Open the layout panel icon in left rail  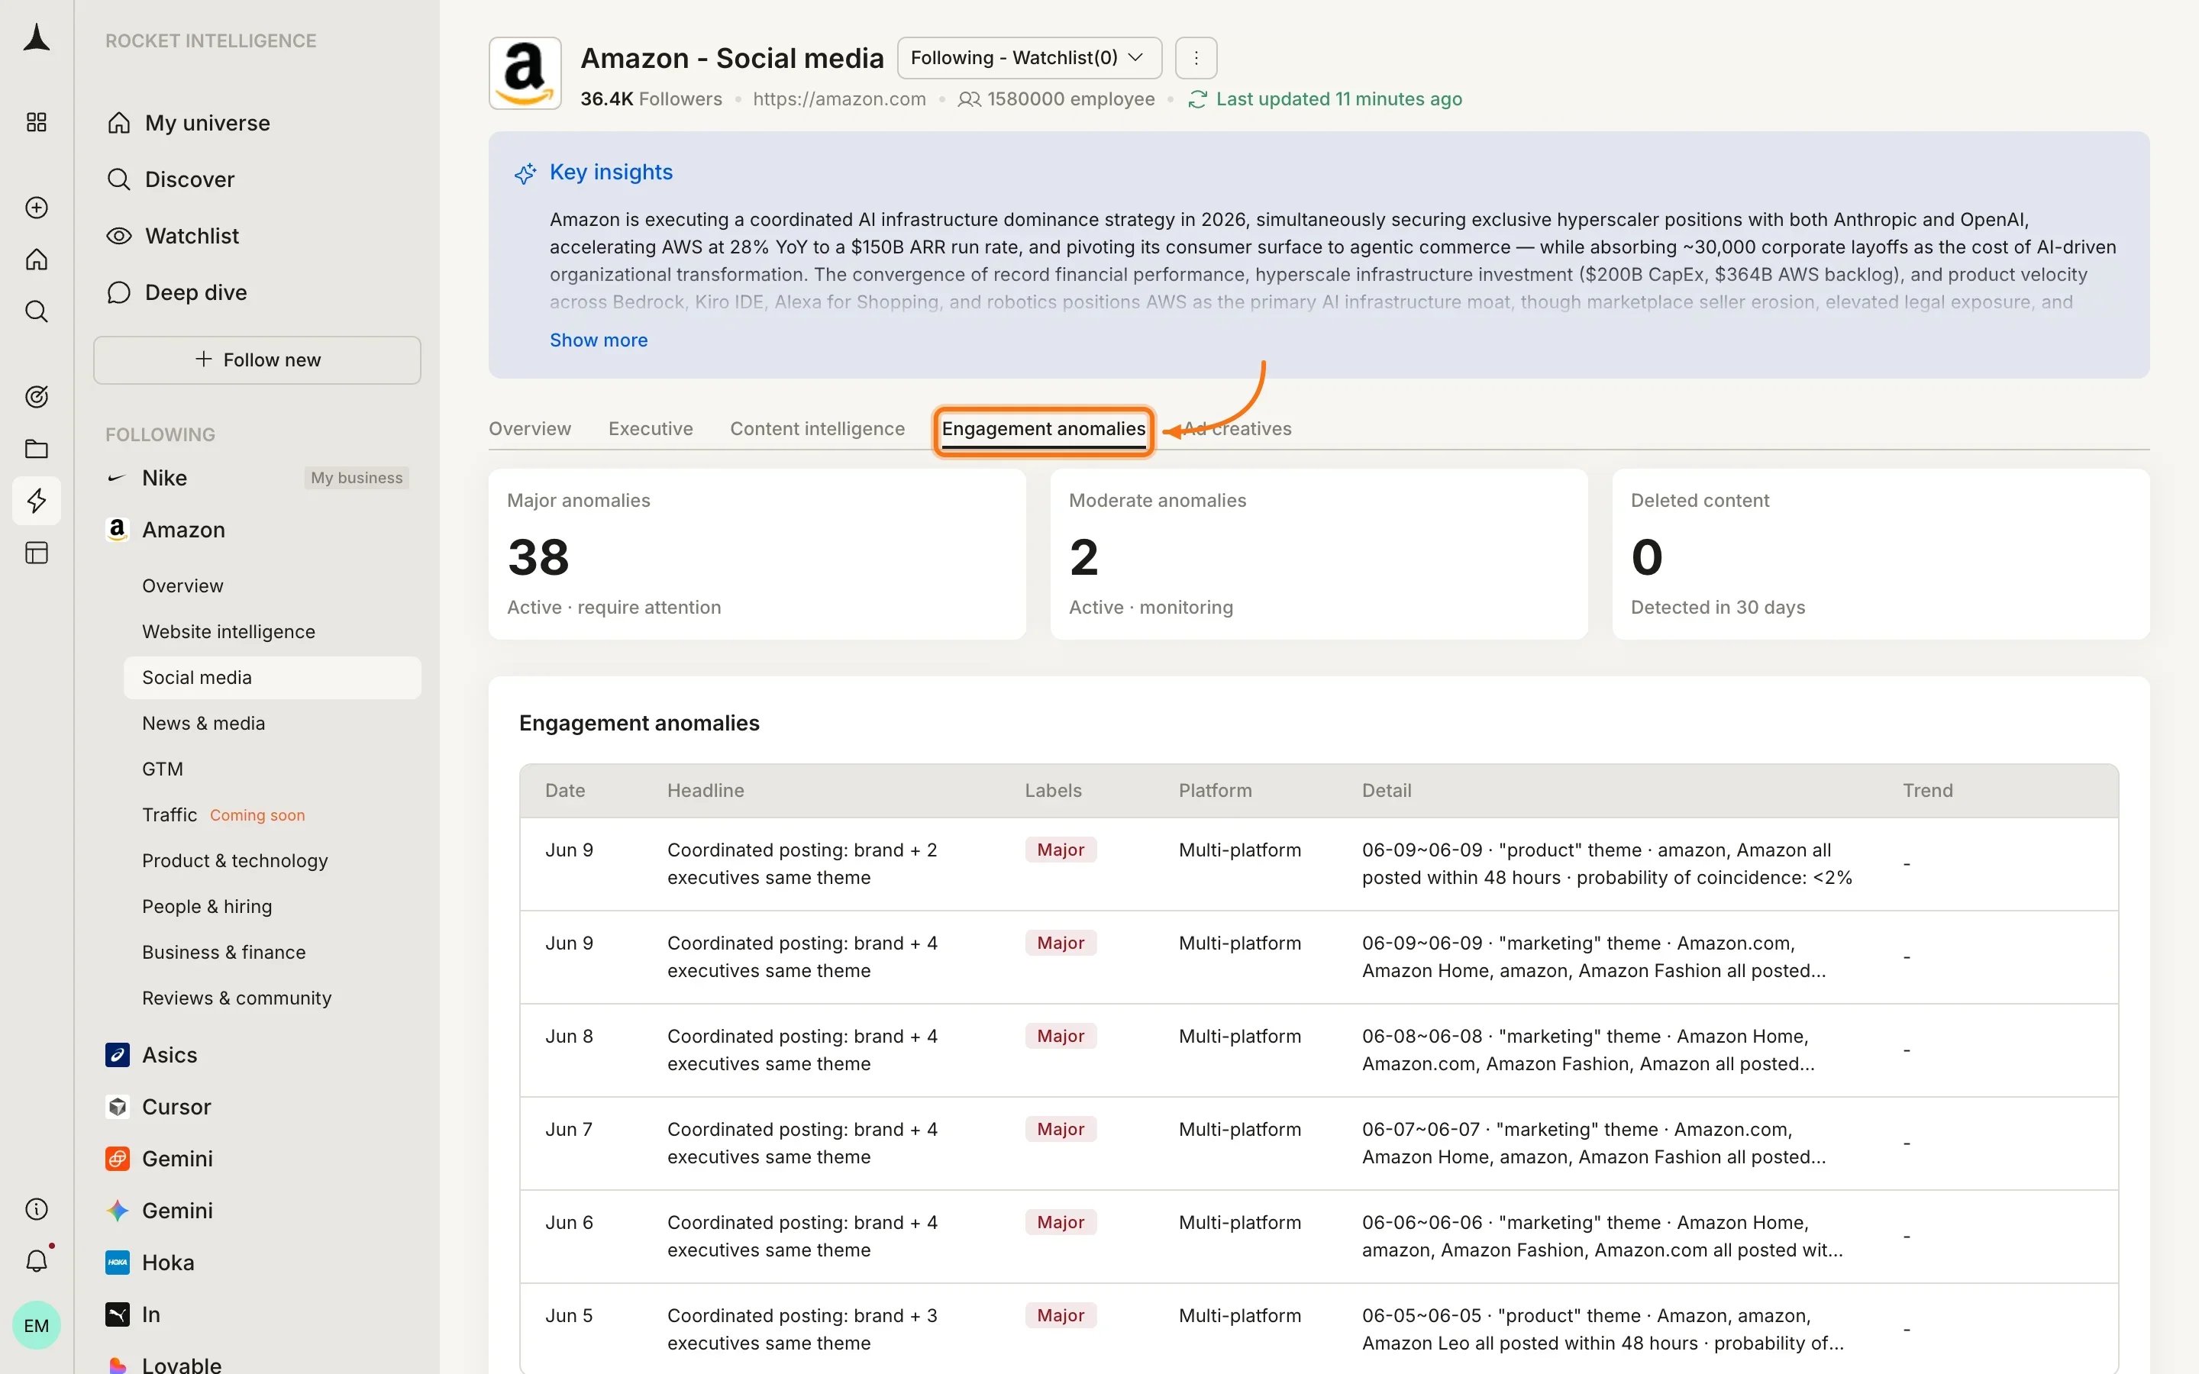[x=37, y=553]
